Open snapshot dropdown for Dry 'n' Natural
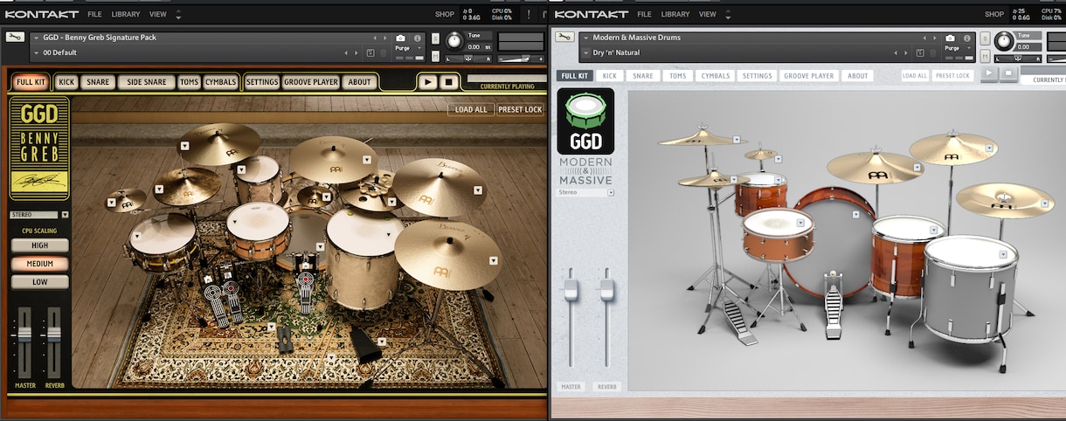 pyautogui.click(x=586, y=53)
